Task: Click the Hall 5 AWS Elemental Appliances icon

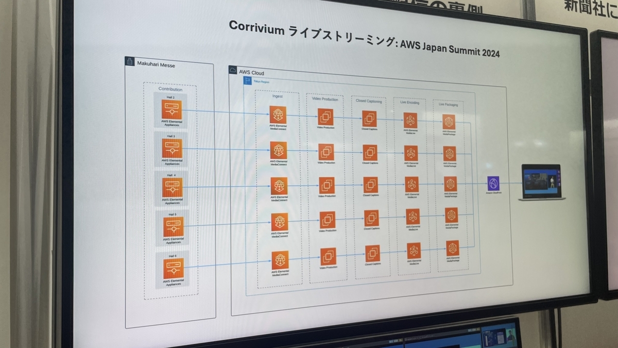Action: coord(173,227)
